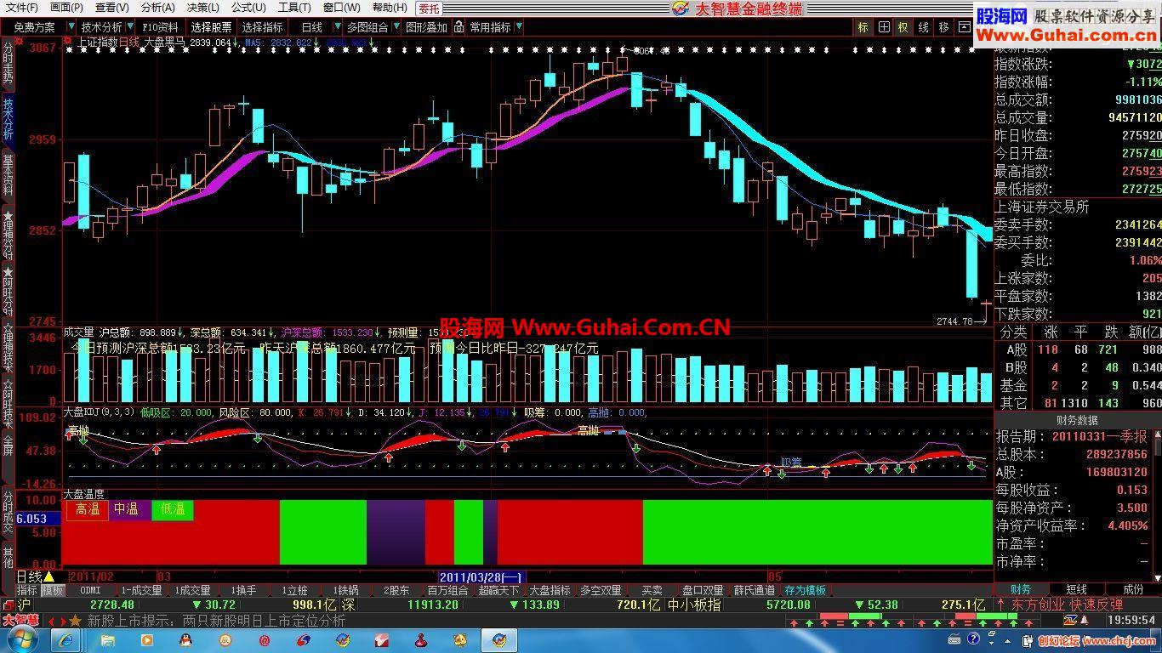Open the 文件(F) menu
The height and width of the screenshot is (653, 1162).
[21, 8]
